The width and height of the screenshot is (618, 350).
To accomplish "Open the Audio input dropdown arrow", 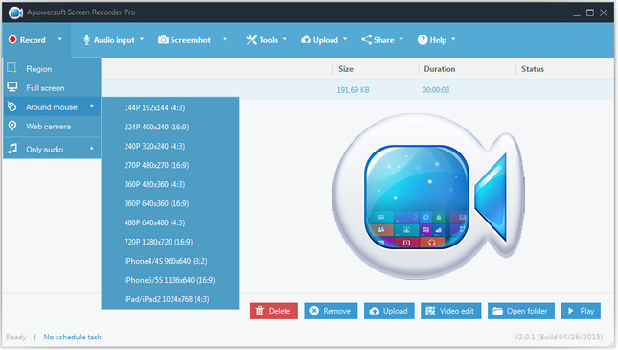I will (142, 39).
